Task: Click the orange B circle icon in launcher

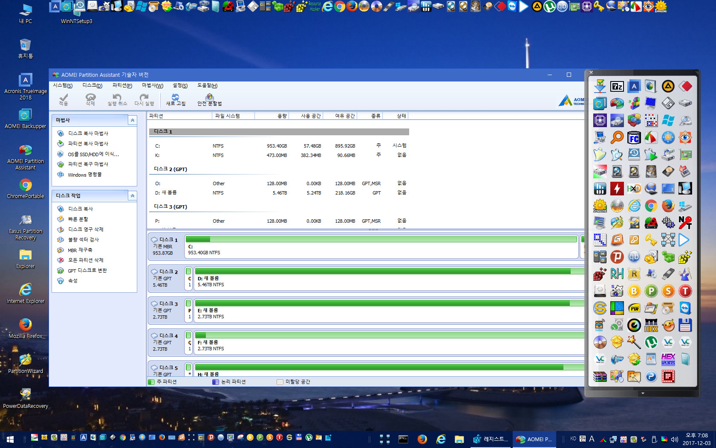Action: pyautogui.click(x=634, y=291)
